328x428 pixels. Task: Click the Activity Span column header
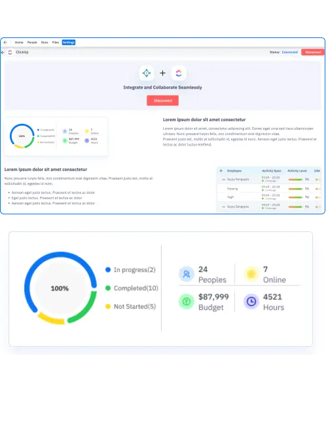point(272,170)
